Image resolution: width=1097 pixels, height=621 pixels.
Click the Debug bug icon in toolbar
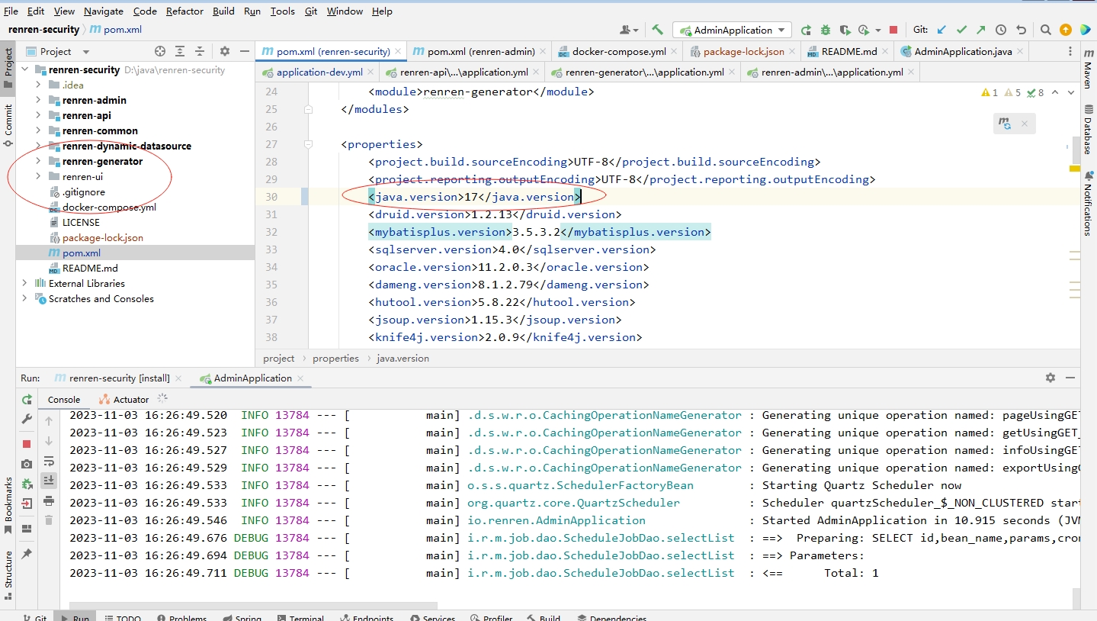coord(826,30)
